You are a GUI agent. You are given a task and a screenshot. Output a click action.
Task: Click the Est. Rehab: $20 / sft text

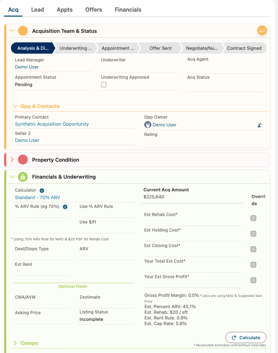coord(166,312)
